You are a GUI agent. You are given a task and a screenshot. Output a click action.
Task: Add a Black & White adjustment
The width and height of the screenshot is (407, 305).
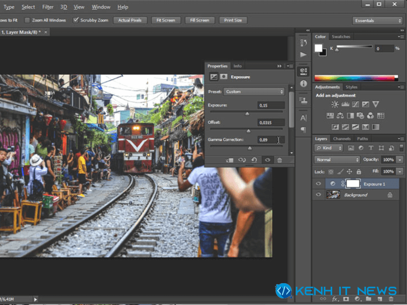(x=350, y=116)
